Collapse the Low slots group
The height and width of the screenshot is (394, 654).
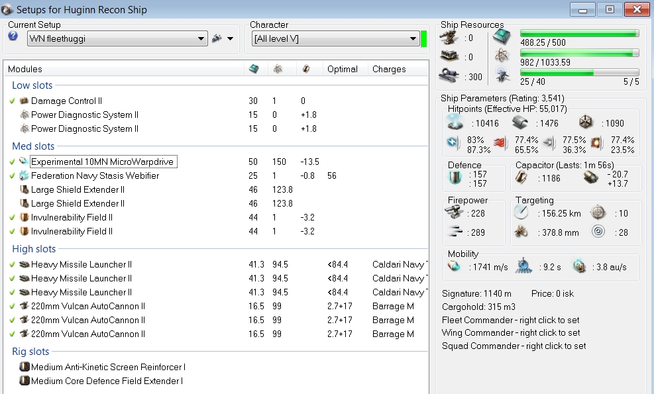(32, 85)
